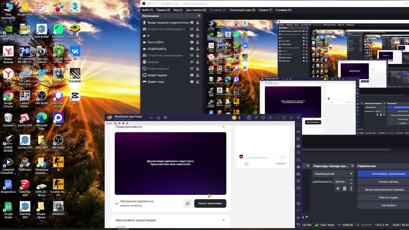Screen dimensions: 409x230
Task: Open the BlueStacks settings gear in sidebar
Action: pyautogui.click(x=298, y=203)
